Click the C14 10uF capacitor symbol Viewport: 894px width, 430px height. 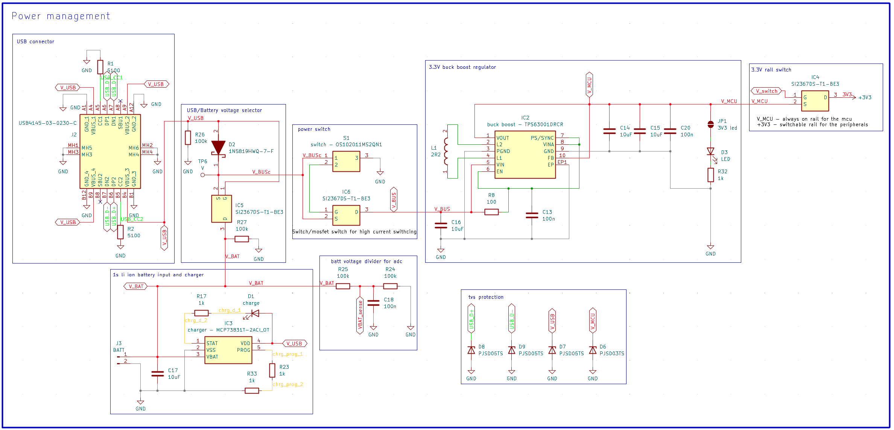coord(609,131)
